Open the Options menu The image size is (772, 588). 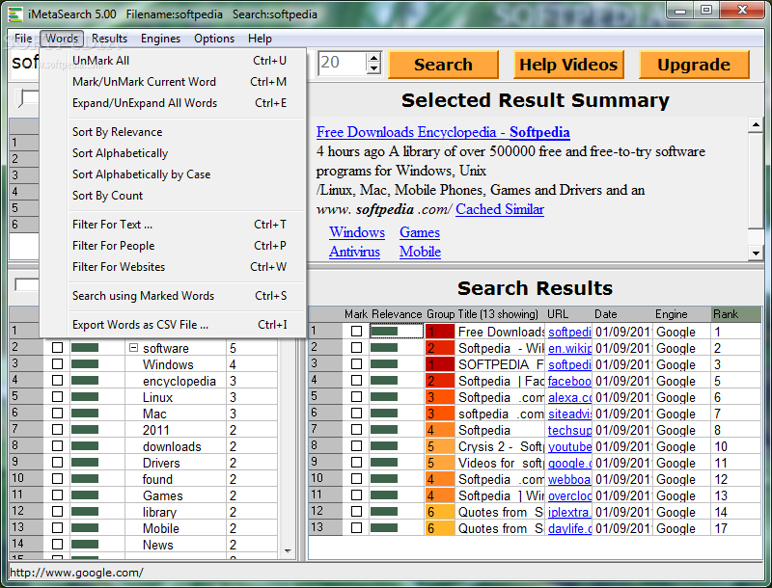coord(214,39)
